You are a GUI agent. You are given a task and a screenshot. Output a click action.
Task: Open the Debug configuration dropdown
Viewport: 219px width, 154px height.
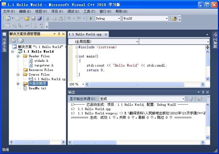coord(119,18)
